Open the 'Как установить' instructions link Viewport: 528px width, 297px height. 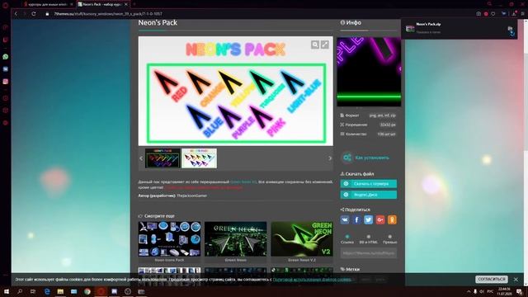372,158
